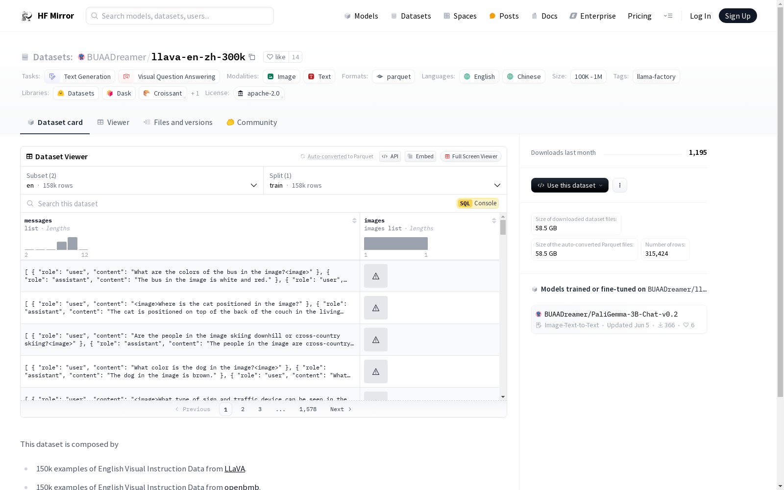
Task: Open the additional navigation menu icon
Action: [668, 16]
